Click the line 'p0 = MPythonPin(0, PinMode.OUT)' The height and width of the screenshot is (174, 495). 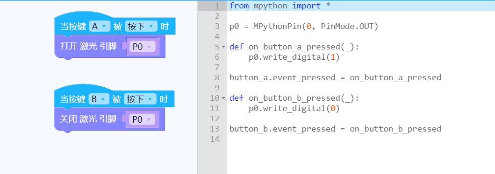304,26
